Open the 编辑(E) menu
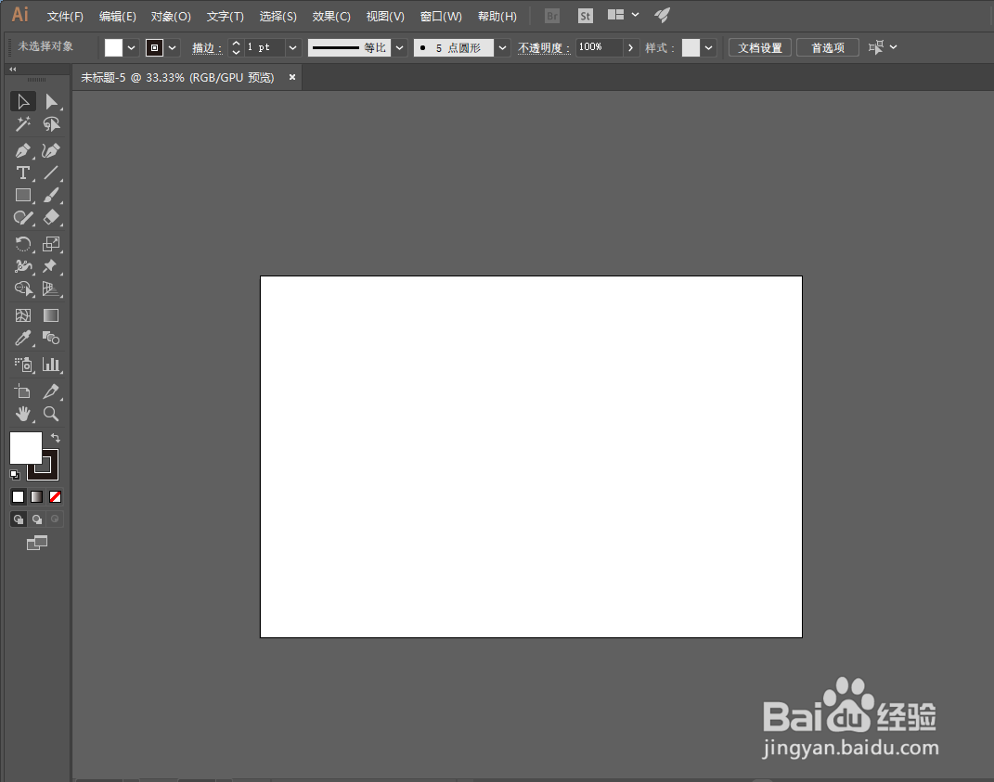The width and height of the screenshot is (994, 782). point(117,16)
